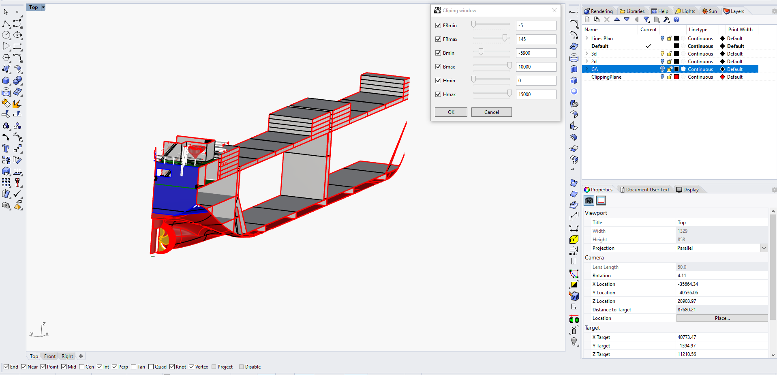Viewport: 777px width, 375px height.
Task: Click OK in the Clipping window dialog
Action: [451, 112]
